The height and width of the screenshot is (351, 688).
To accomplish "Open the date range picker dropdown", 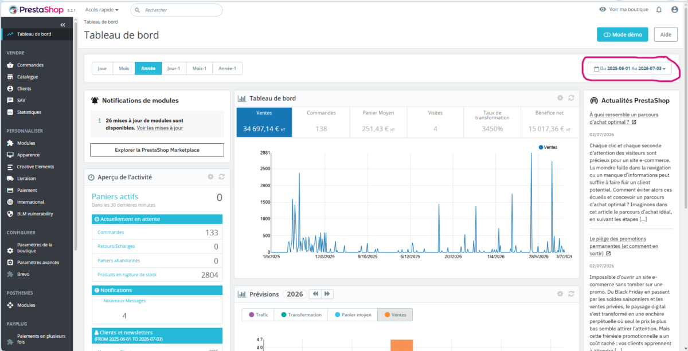I will (630, 69).
